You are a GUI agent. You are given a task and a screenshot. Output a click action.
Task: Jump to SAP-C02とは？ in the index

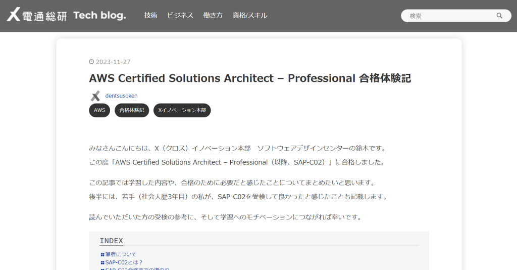coord(124,262)
